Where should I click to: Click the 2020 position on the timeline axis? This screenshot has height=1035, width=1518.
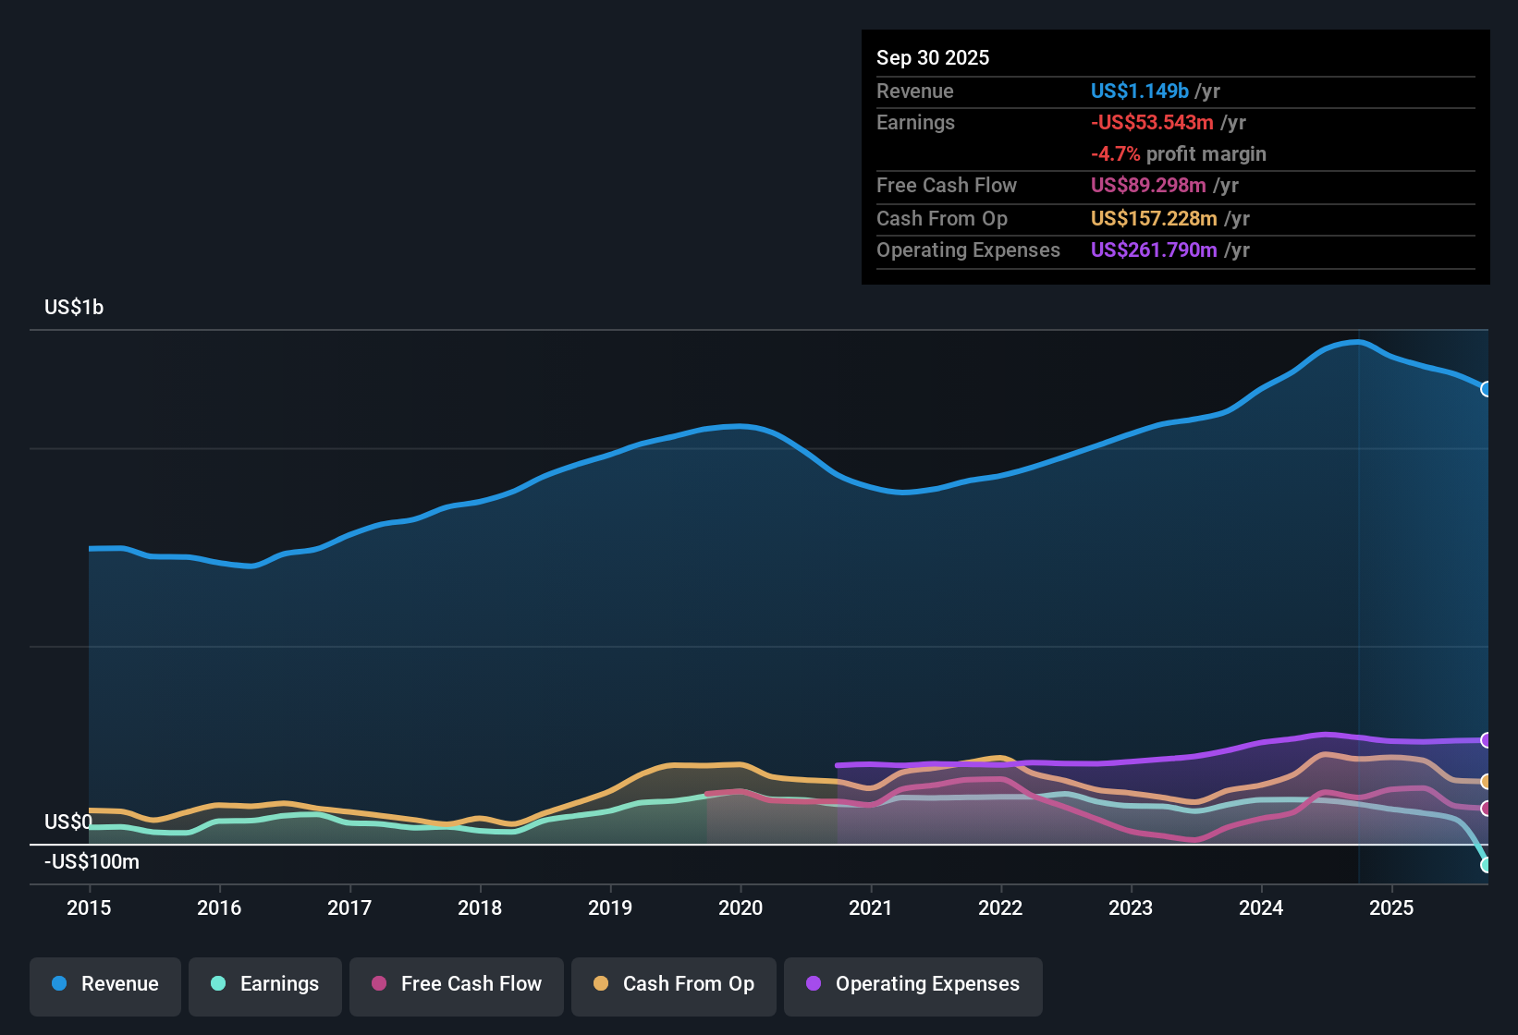coord(741,908)
